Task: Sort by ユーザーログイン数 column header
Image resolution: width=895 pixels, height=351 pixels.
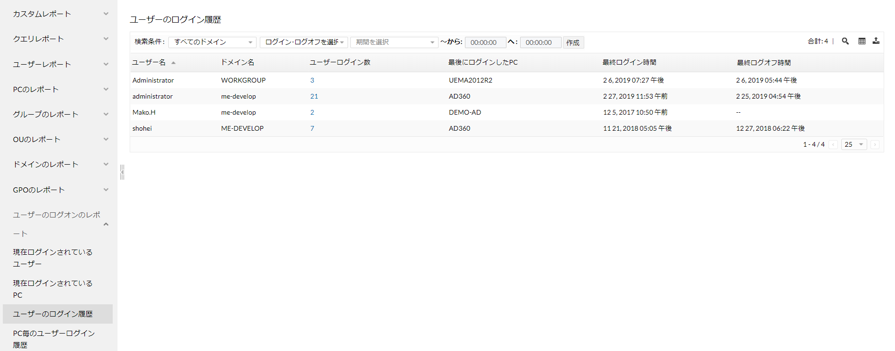Action: coord(340,62)
